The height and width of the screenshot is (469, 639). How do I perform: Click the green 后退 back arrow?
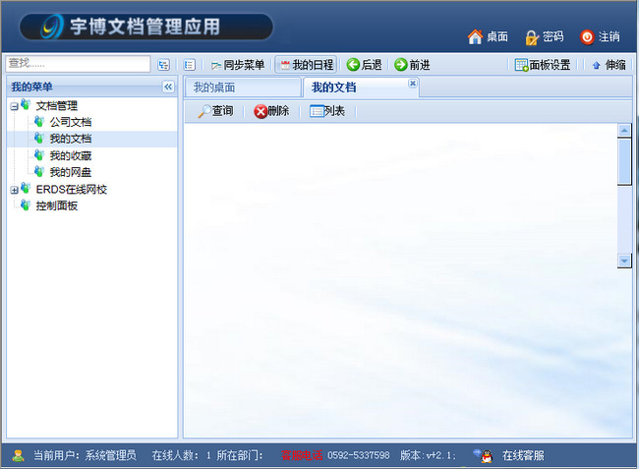353,64
